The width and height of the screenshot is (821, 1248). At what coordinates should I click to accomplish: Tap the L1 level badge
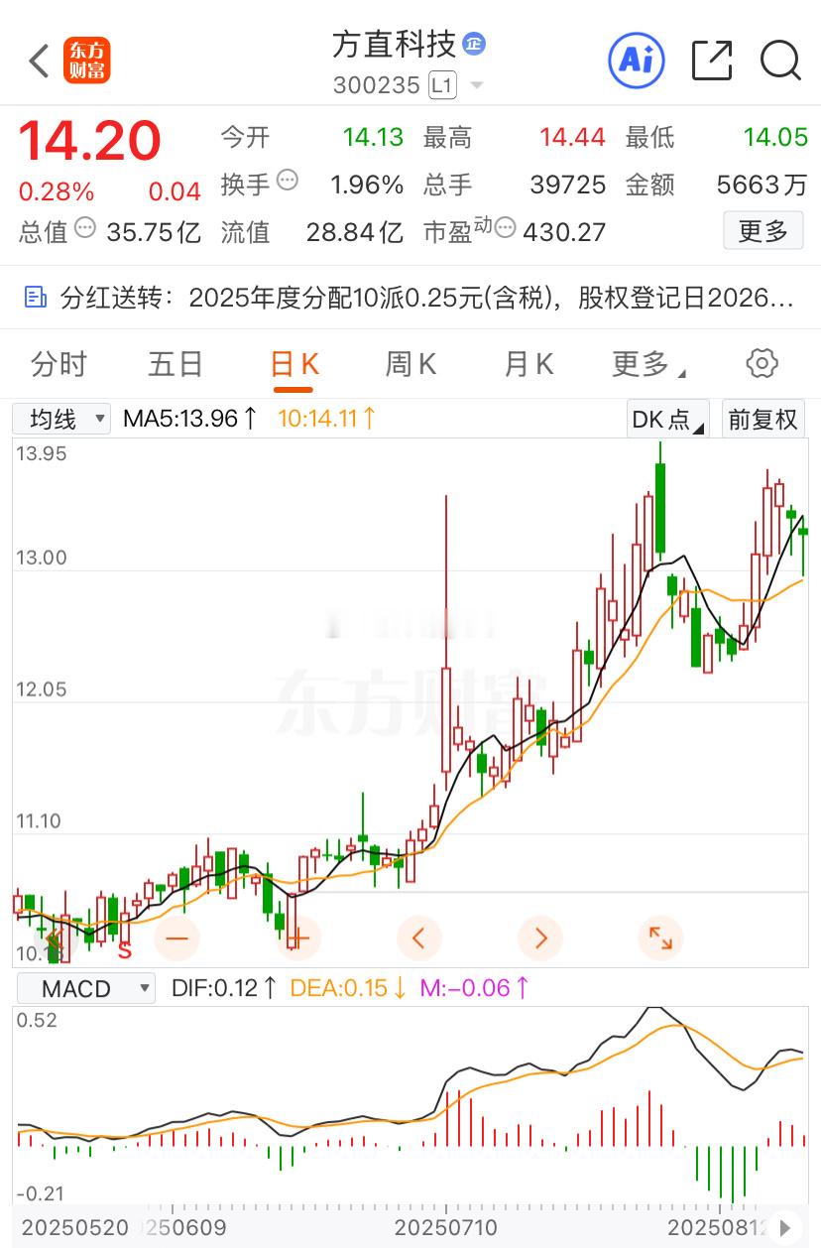pos(442,85)
